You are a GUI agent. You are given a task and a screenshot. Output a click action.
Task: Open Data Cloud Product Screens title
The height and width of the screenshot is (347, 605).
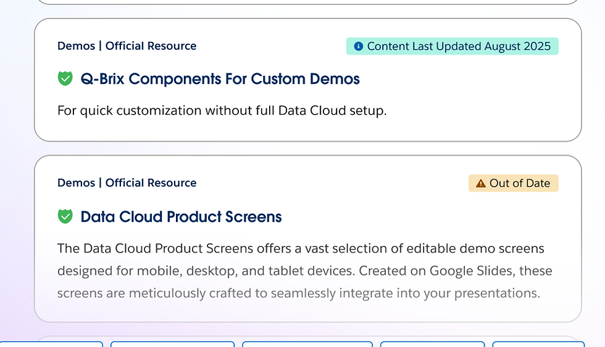pyautogui.click(x=181, y=217)
